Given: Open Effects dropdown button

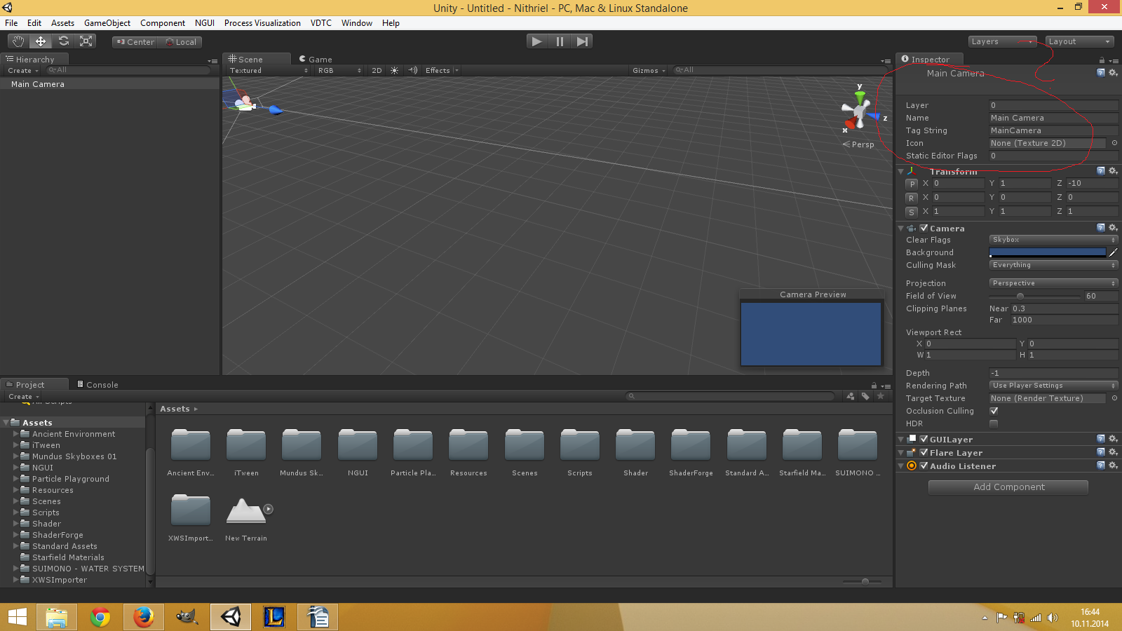Looking at the screenshot, I should pyautogui.click(x=442, y=70).
